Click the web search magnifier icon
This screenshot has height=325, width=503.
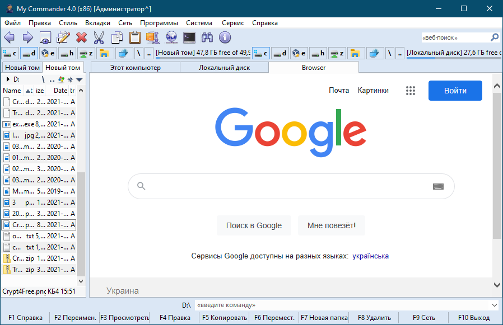(x=495, y=37)
